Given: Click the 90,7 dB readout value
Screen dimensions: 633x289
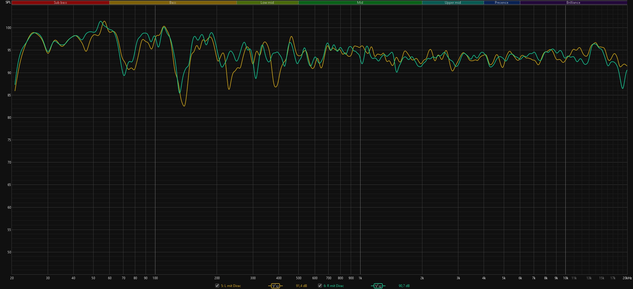Looking at the screenshot, I should click(404, 286).
